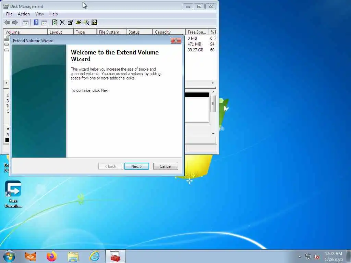Open the taskbar clock and date
351x263 pixels.
coord(334,256)
